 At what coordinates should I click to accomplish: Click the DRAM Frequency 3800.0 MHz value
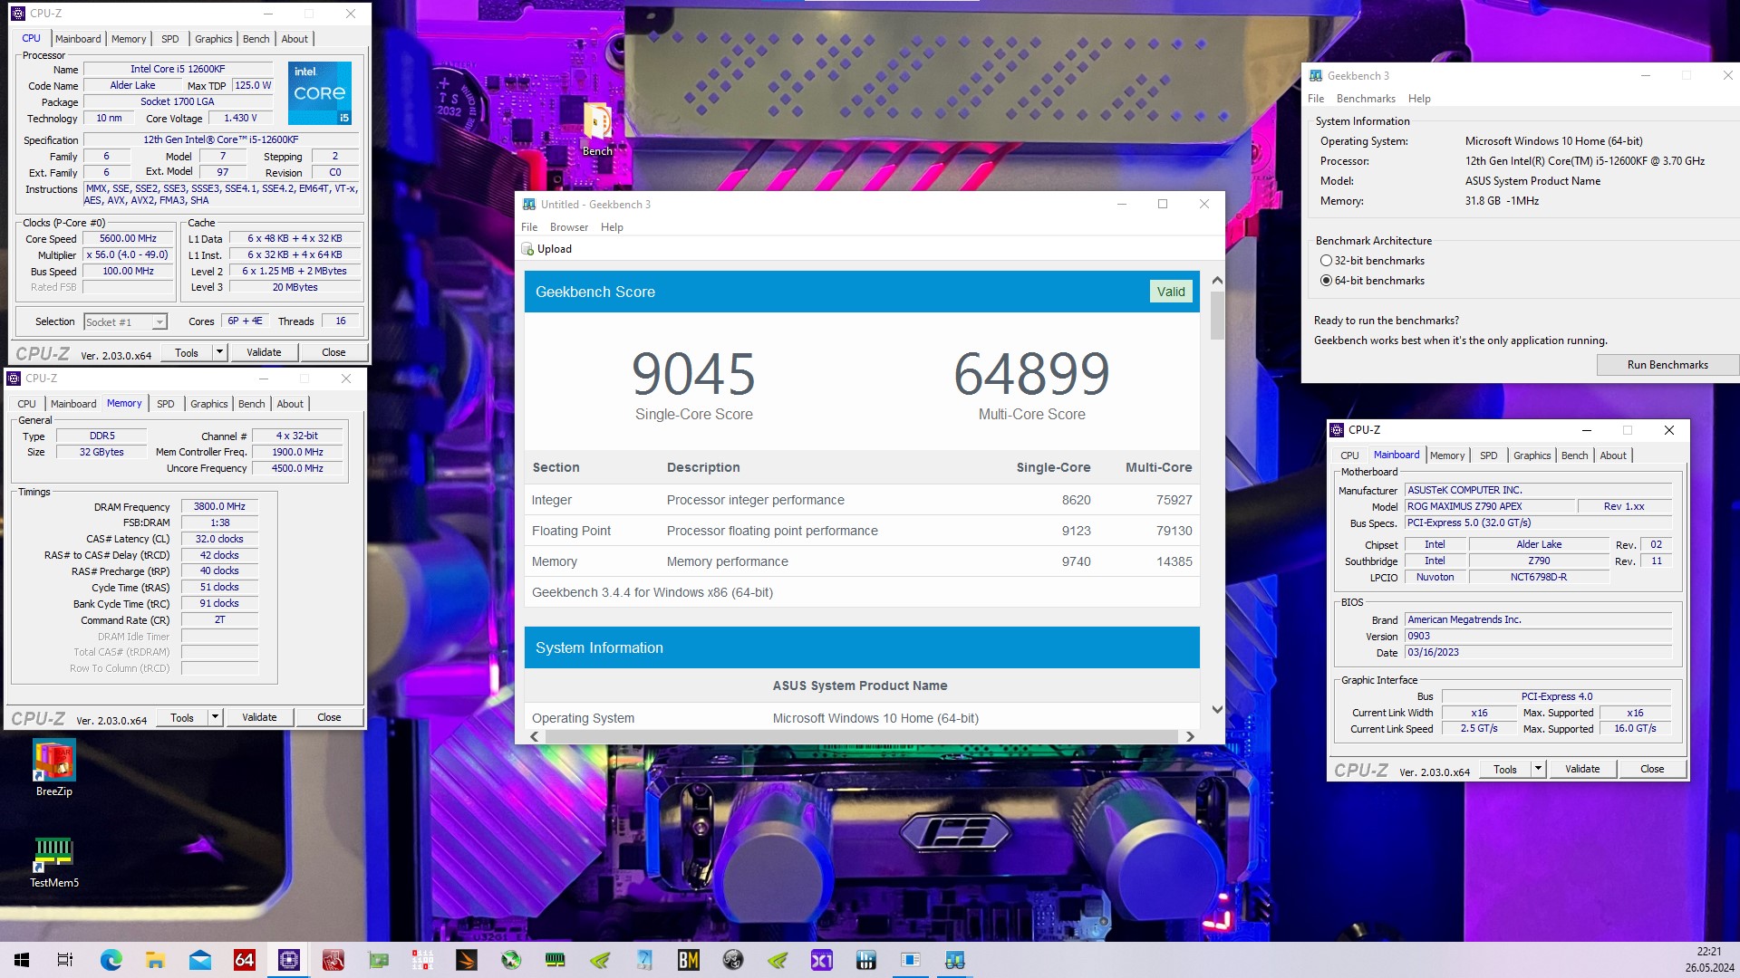click(219, 507)
